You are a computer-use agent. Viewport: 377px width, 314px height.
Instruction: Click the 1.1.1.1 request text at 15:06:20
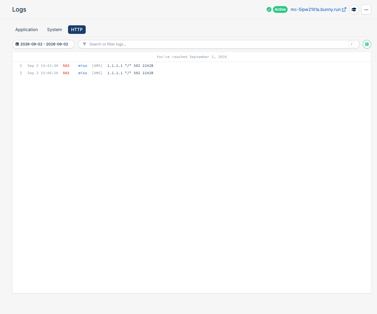click(130, 73)
